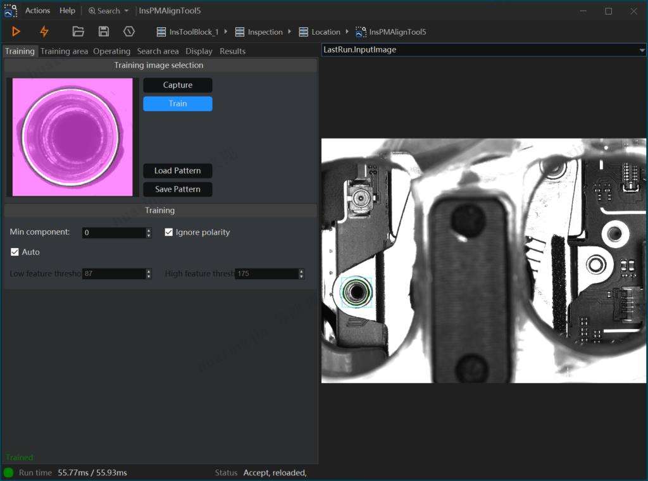648x481 pixels.
Task: Expand the Search dropdown arrow
Action: click(x=127, y=11)
